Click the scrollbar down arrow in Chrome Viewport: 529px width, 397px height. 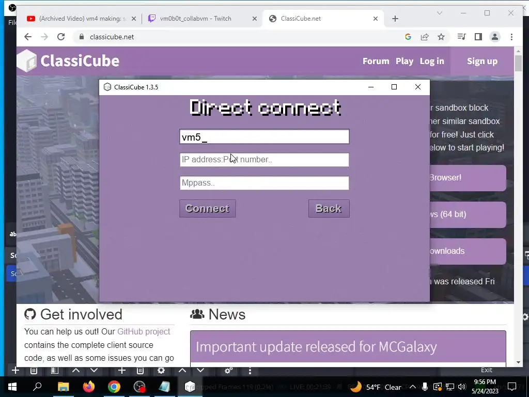point(518,362)
